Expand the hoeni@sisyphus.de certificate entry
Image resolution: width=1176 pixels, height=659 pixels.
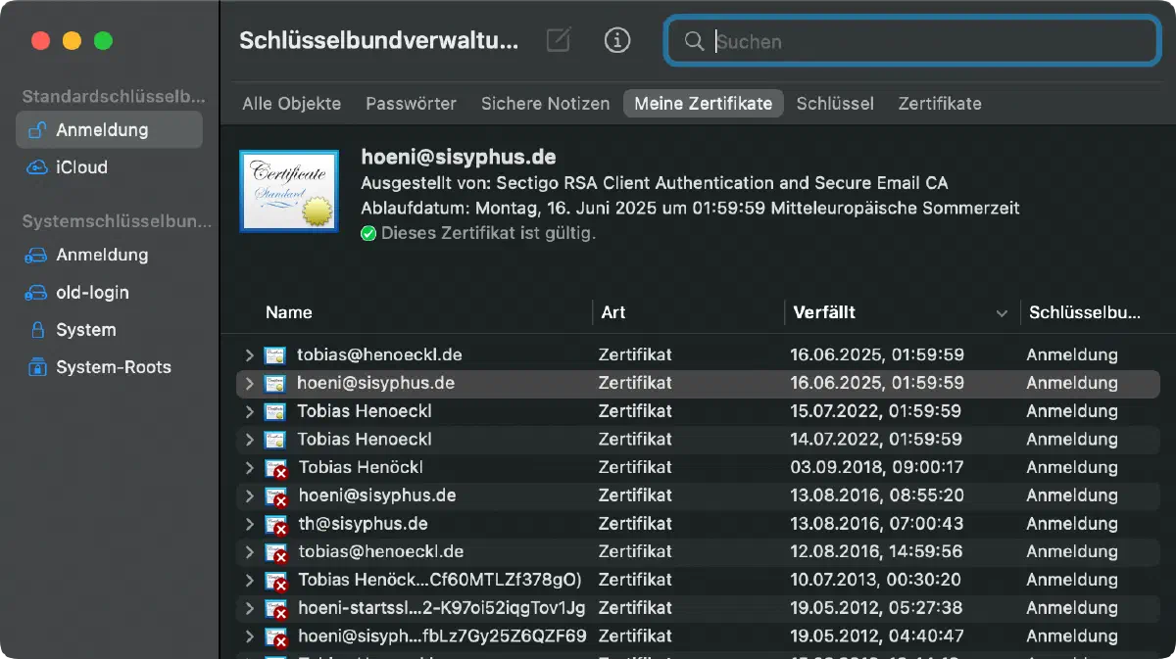click(x=251, y=383)
